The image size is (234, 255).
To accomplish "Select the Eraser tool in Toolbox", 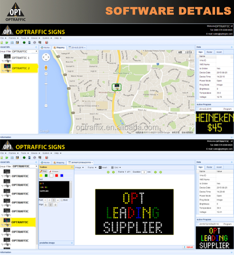I will pos(54,171).
